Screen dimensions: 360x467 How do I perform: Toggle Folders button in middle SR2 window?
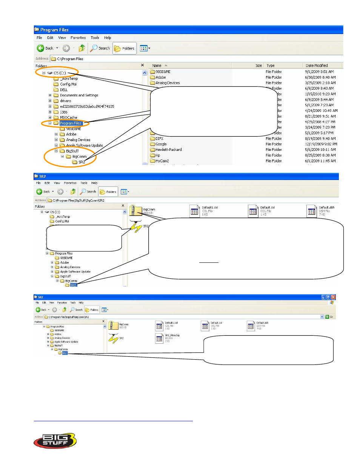coord(108,192)
